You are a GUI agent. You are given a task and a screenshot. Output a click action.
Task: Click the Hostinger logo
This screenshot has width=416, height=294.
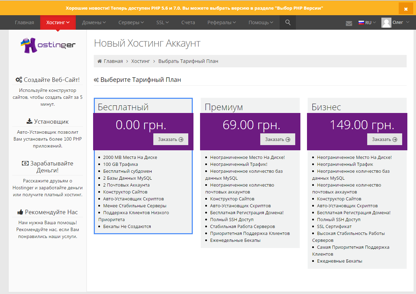click(48, 45)
